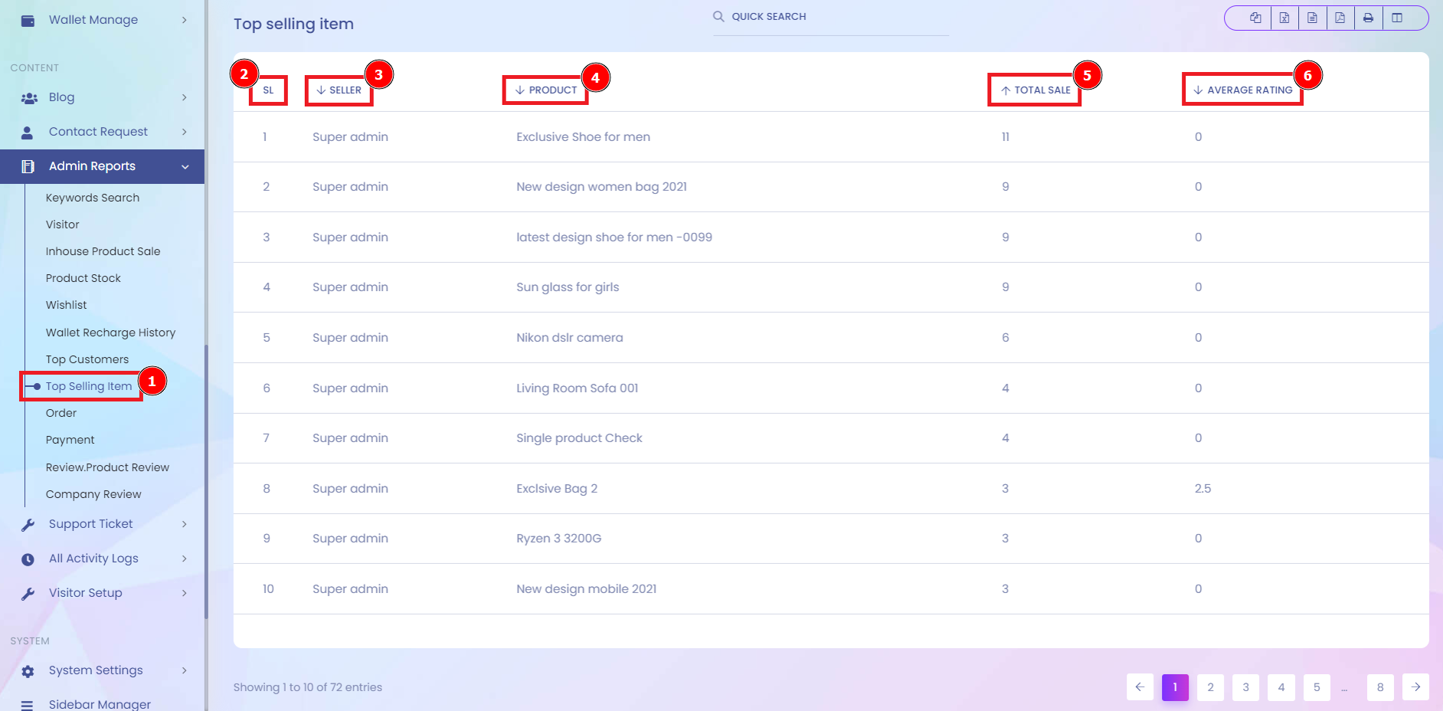Viewport: 1443px width, 711px height.
Task: Click the All Activity Logs clock icon
Action: click(28, 559)
